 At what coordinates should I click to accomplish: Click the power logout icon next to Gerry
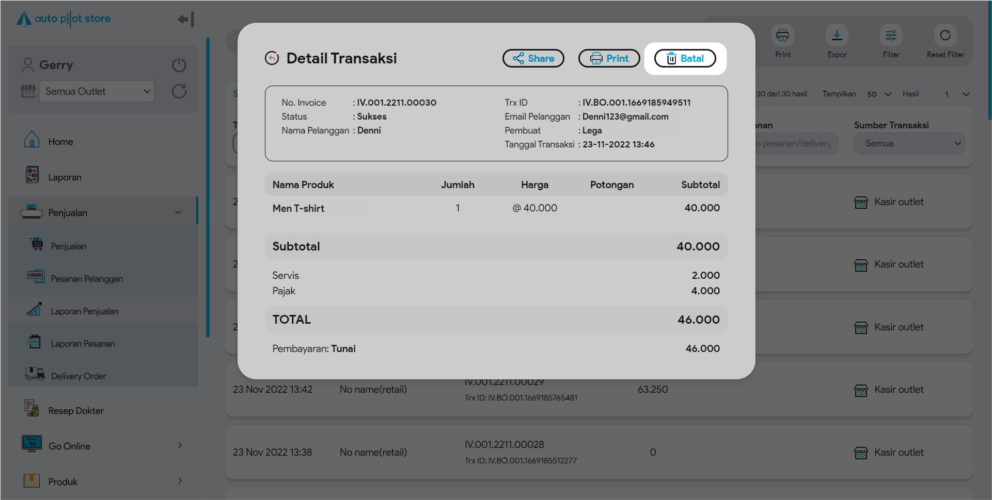(179, 65)
